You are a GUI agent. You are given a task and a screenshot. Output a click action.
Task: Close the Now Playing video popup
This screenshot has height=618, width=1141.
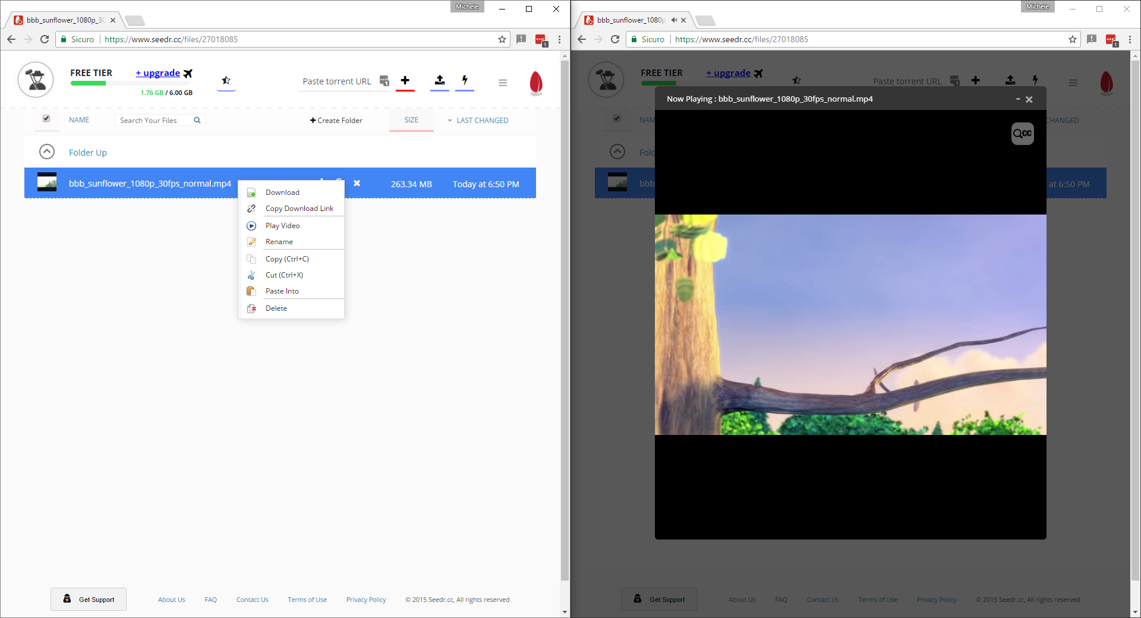(x=1029, y=100)
